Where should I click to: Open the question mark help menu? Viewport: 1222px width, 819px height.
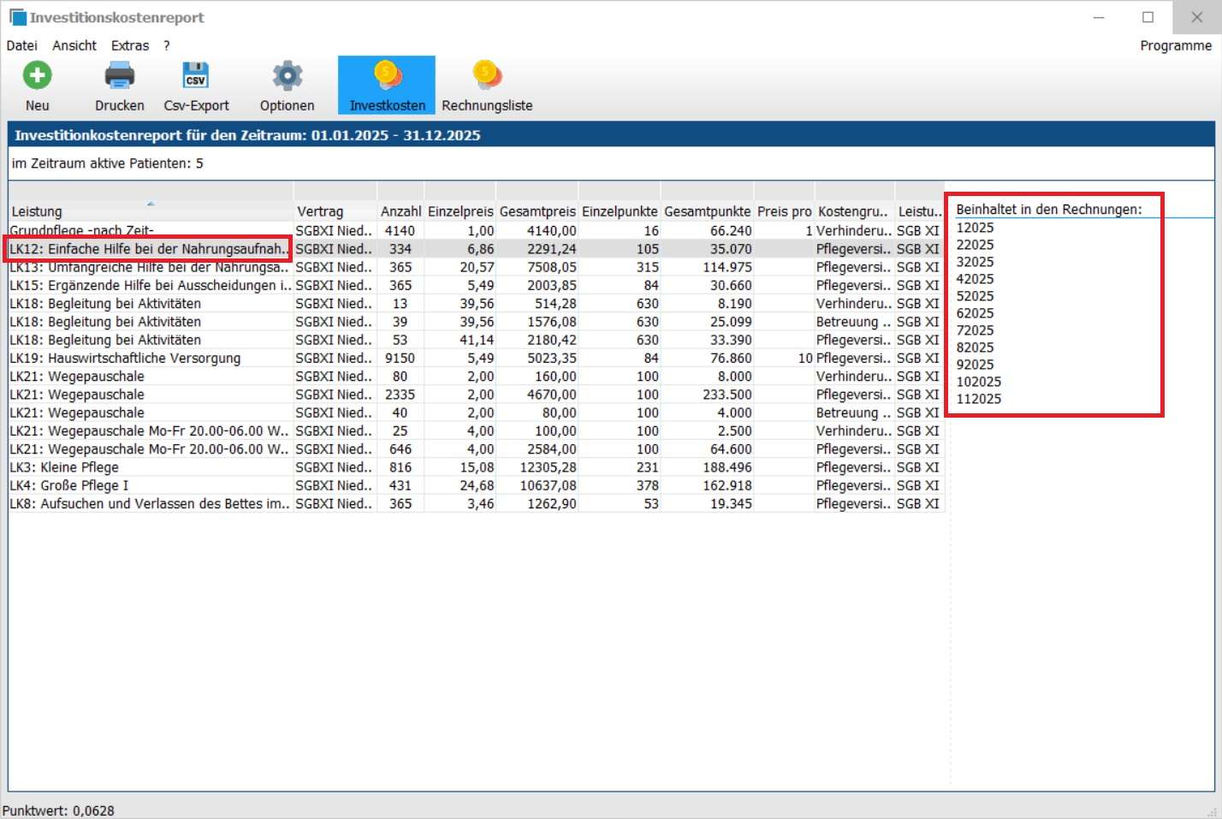tap(167, 45)
